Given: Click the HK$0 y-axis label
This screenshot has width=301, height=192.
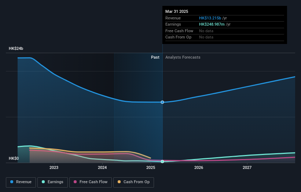Looking at the screenshot, I should click(x=14, y=158).
